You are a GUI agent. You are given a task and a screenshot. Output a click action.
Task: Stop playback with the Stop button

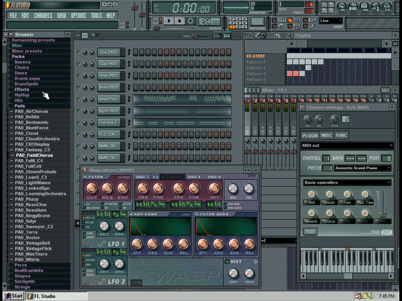coord(179,21)
